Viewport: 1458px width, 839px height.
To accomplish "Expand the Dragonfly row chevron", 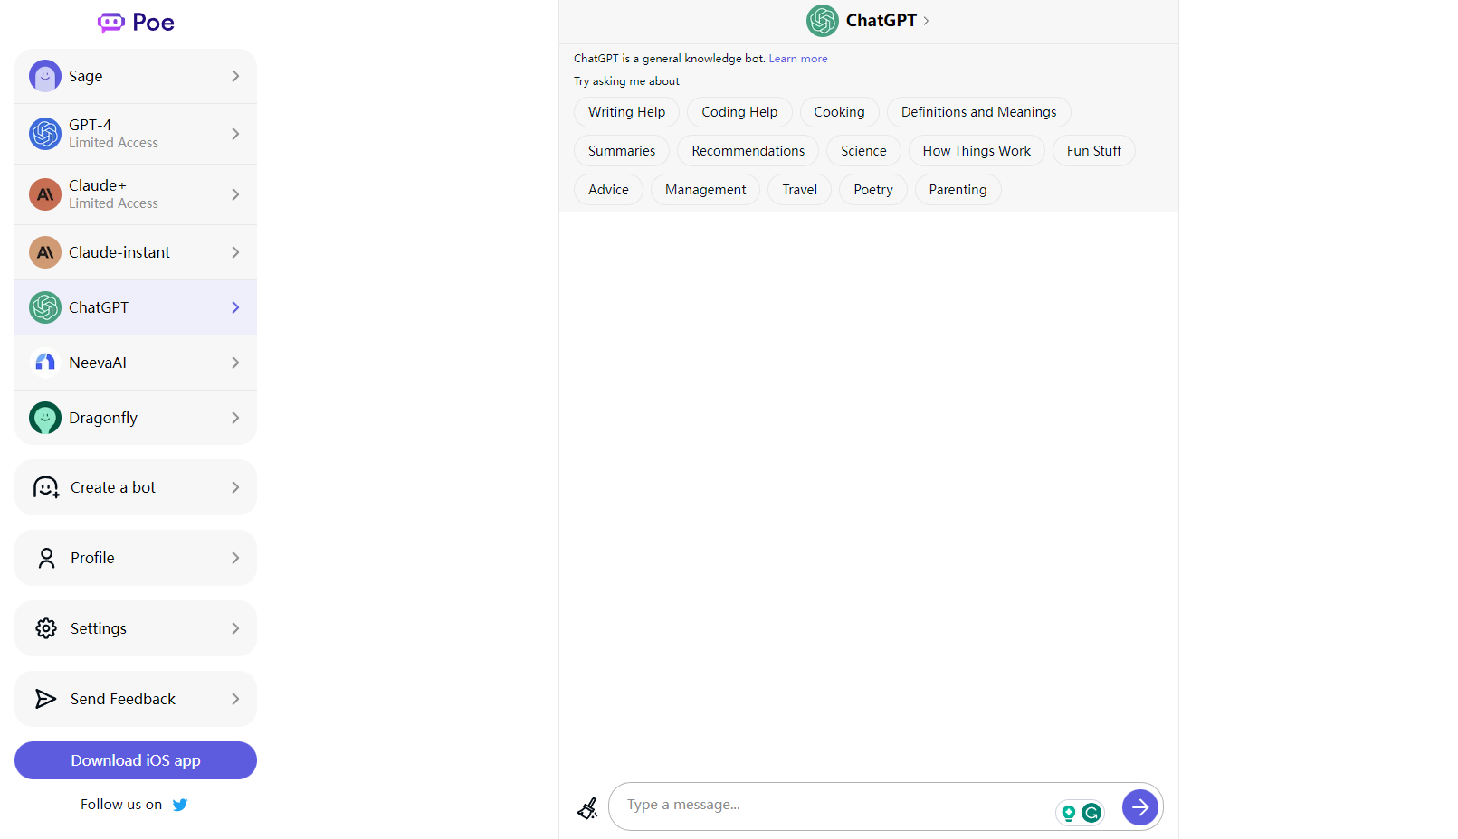I will [235, 418].
